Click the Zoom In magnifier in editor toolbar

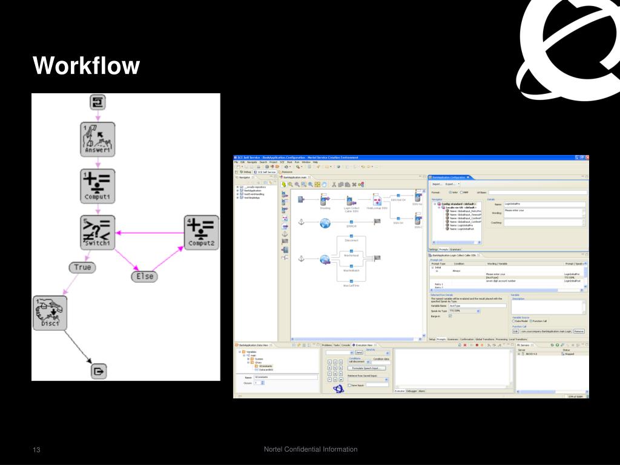291,185
